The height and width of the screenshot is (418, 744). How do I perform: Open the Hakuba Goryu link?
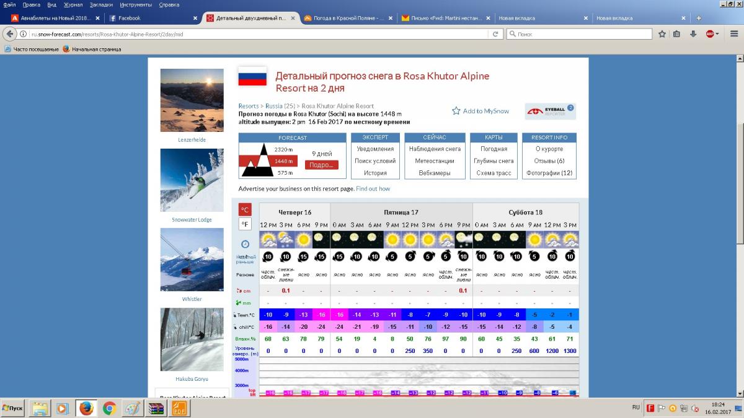click(192, 379)
